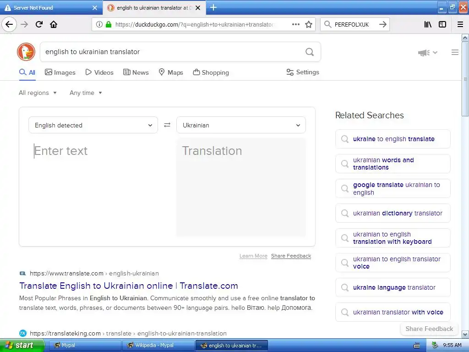The height and width of the screenshot is (352, 469).
Task: Expand the Any time filter
Action: [86, 93]
